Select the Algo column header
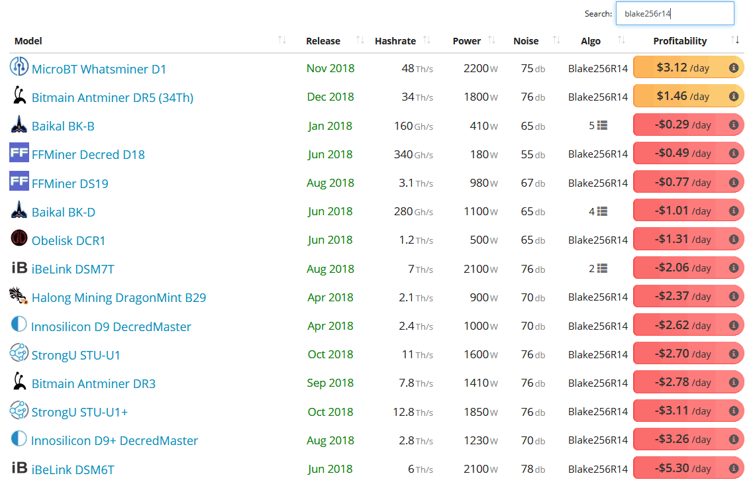The width and height of the screenshot is (751, 494). coord(590,40)
